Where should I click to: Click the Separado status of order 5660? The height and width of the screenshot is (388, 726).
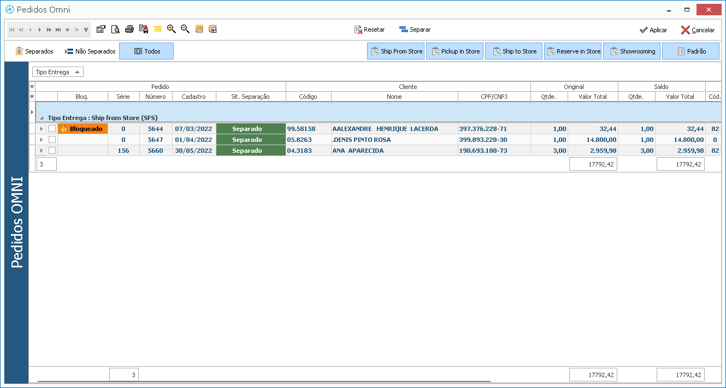pos(251,151)
